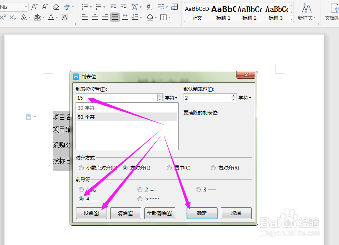Select the numbered list icon

99,6
